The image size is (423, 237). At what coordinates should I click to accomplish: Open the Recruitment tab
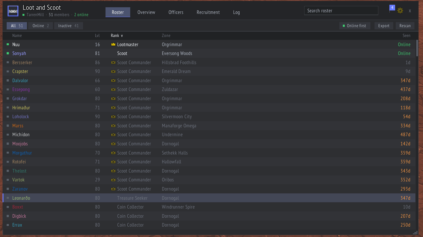[208, 12]
